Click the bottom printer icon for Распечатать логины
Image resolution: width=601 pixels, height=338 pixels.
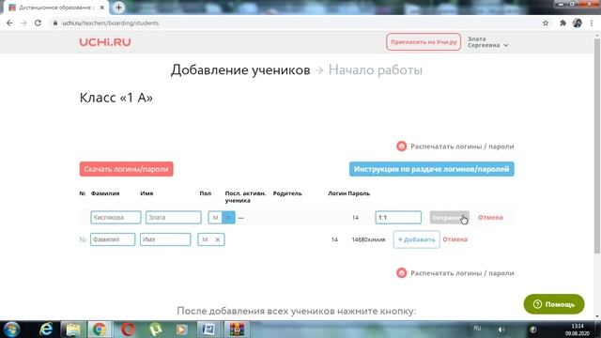(401, 273)
